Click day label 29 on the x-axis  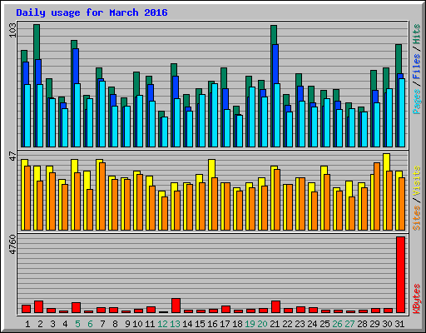[374, 324]
